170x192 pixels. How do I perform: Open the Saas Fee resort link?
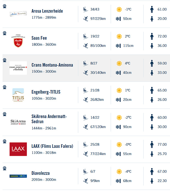[x=39, y=38]
